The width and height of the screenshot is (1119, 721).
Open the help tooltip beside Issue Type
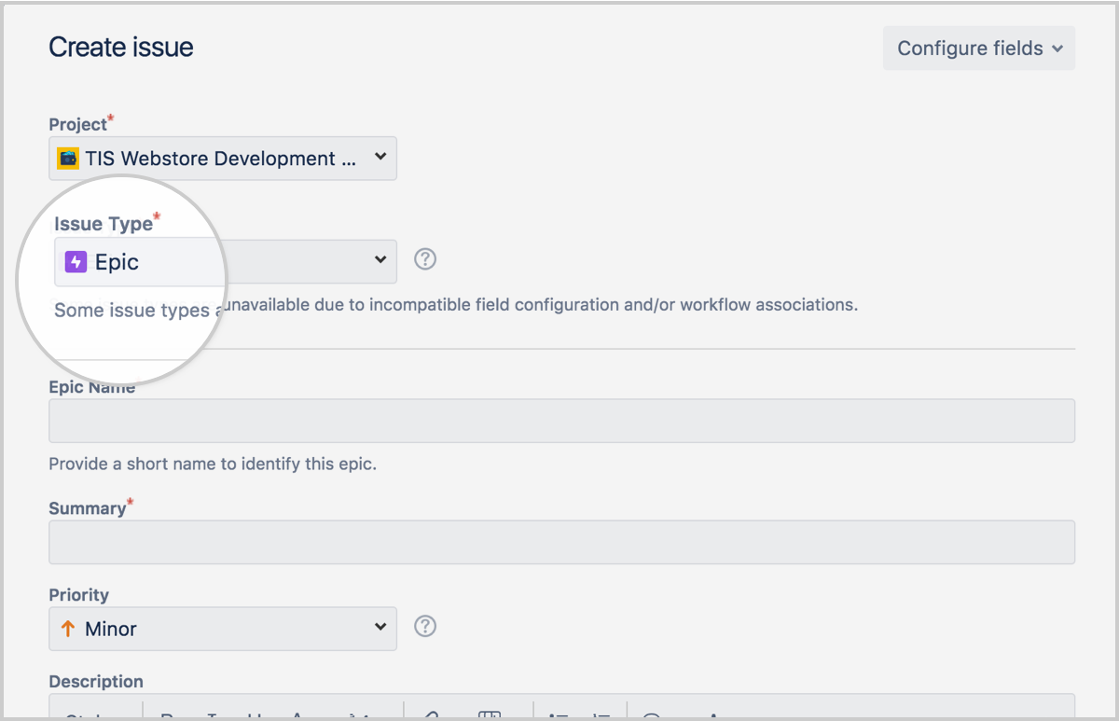tap(425, 258)
